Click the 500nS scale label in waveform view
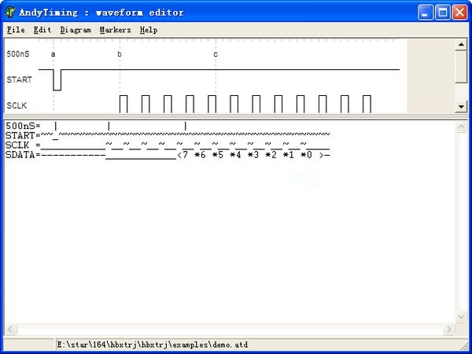This screenshot has width=472, height=354. (x=18, y=53)
